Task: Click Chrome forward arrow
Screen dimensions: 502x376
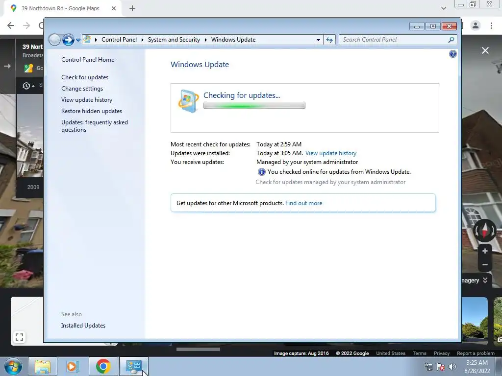Action: (x=26, y=25)
